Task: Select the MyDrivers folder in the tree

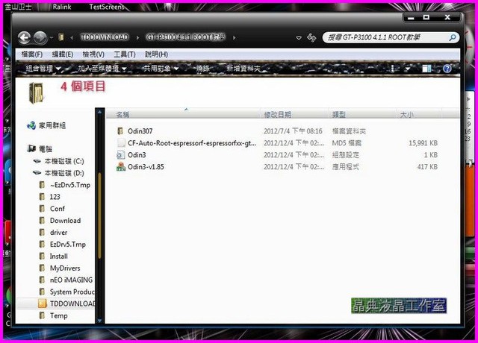Action: 65,268
